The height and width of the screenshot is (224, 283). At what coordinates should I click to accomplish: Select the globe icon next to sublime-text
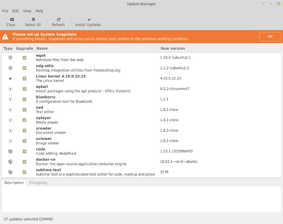coord(10,172)
